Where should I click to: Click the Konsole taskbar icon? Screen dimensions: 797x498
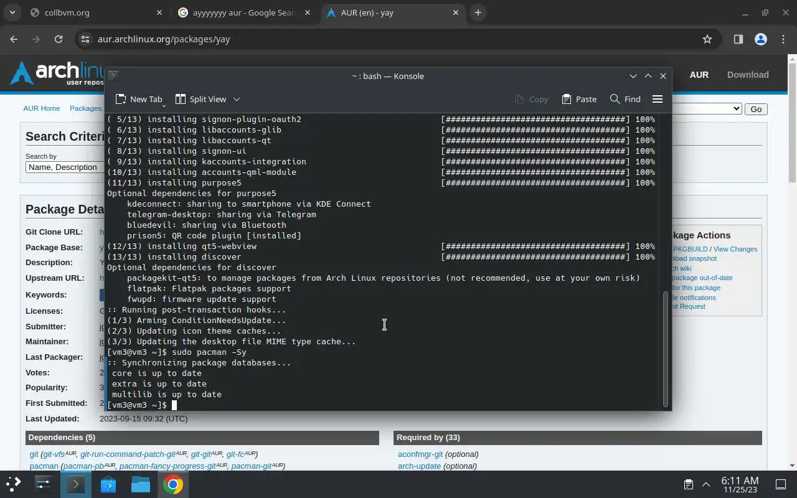(x=76, y=484)
